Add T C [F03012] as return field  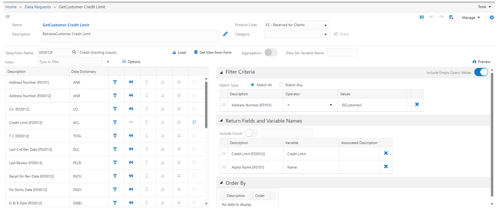[131, 136]
